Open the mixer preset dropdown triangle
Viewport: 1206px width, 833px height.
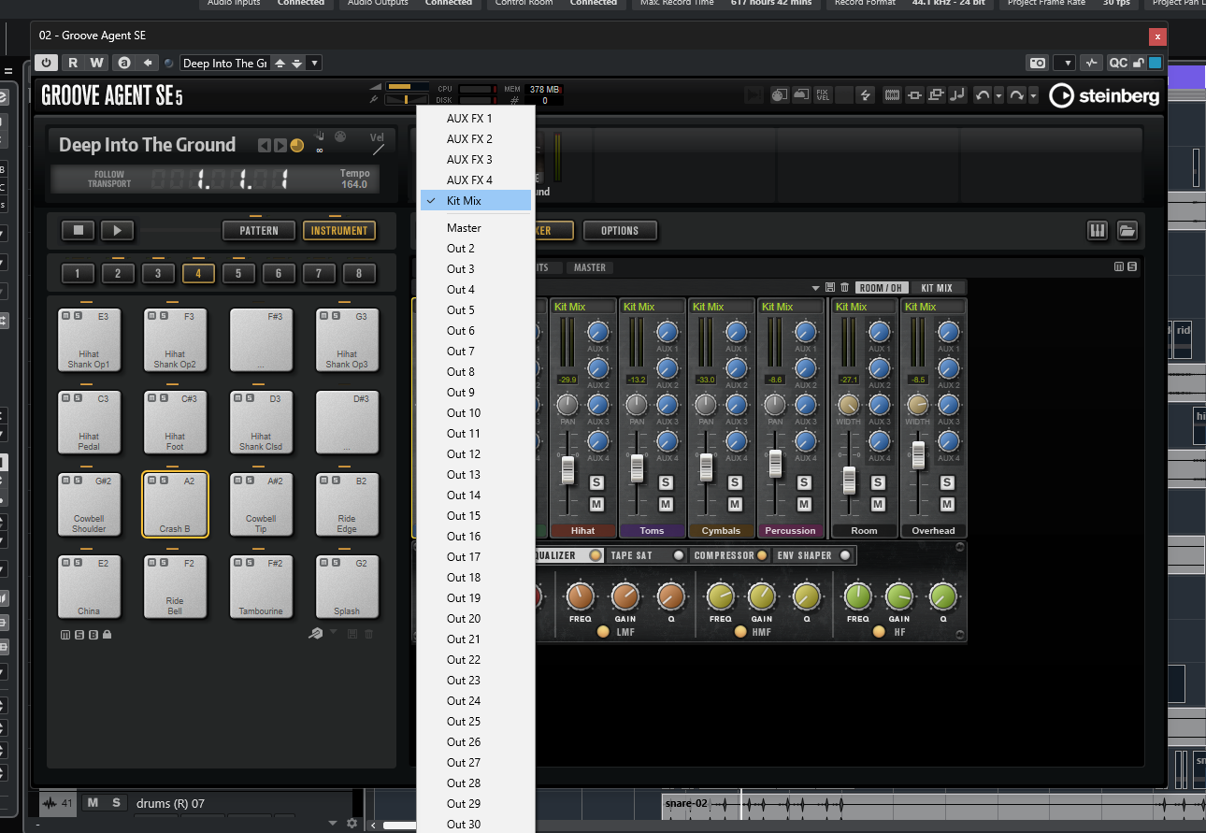click(x=815, y=288)
